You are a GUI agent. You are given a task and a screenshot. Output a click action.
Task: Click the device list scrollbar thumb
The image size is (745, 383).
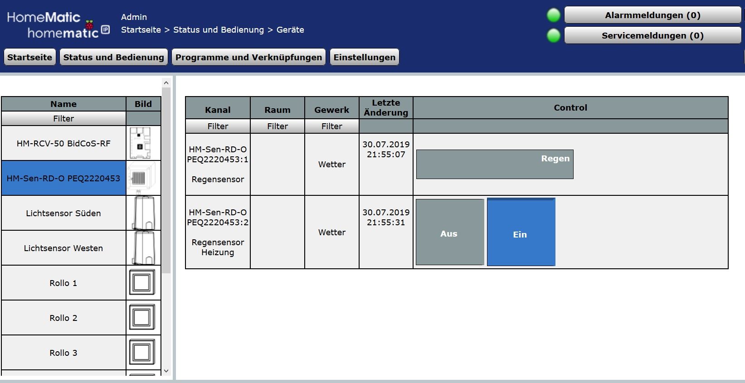tap(166, 180)
